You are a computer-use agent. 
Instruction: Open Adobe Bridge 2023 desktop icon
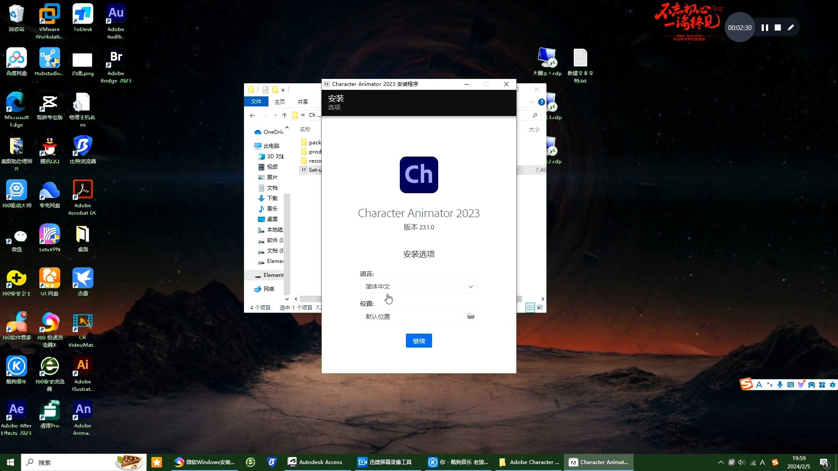click(116, 66)
